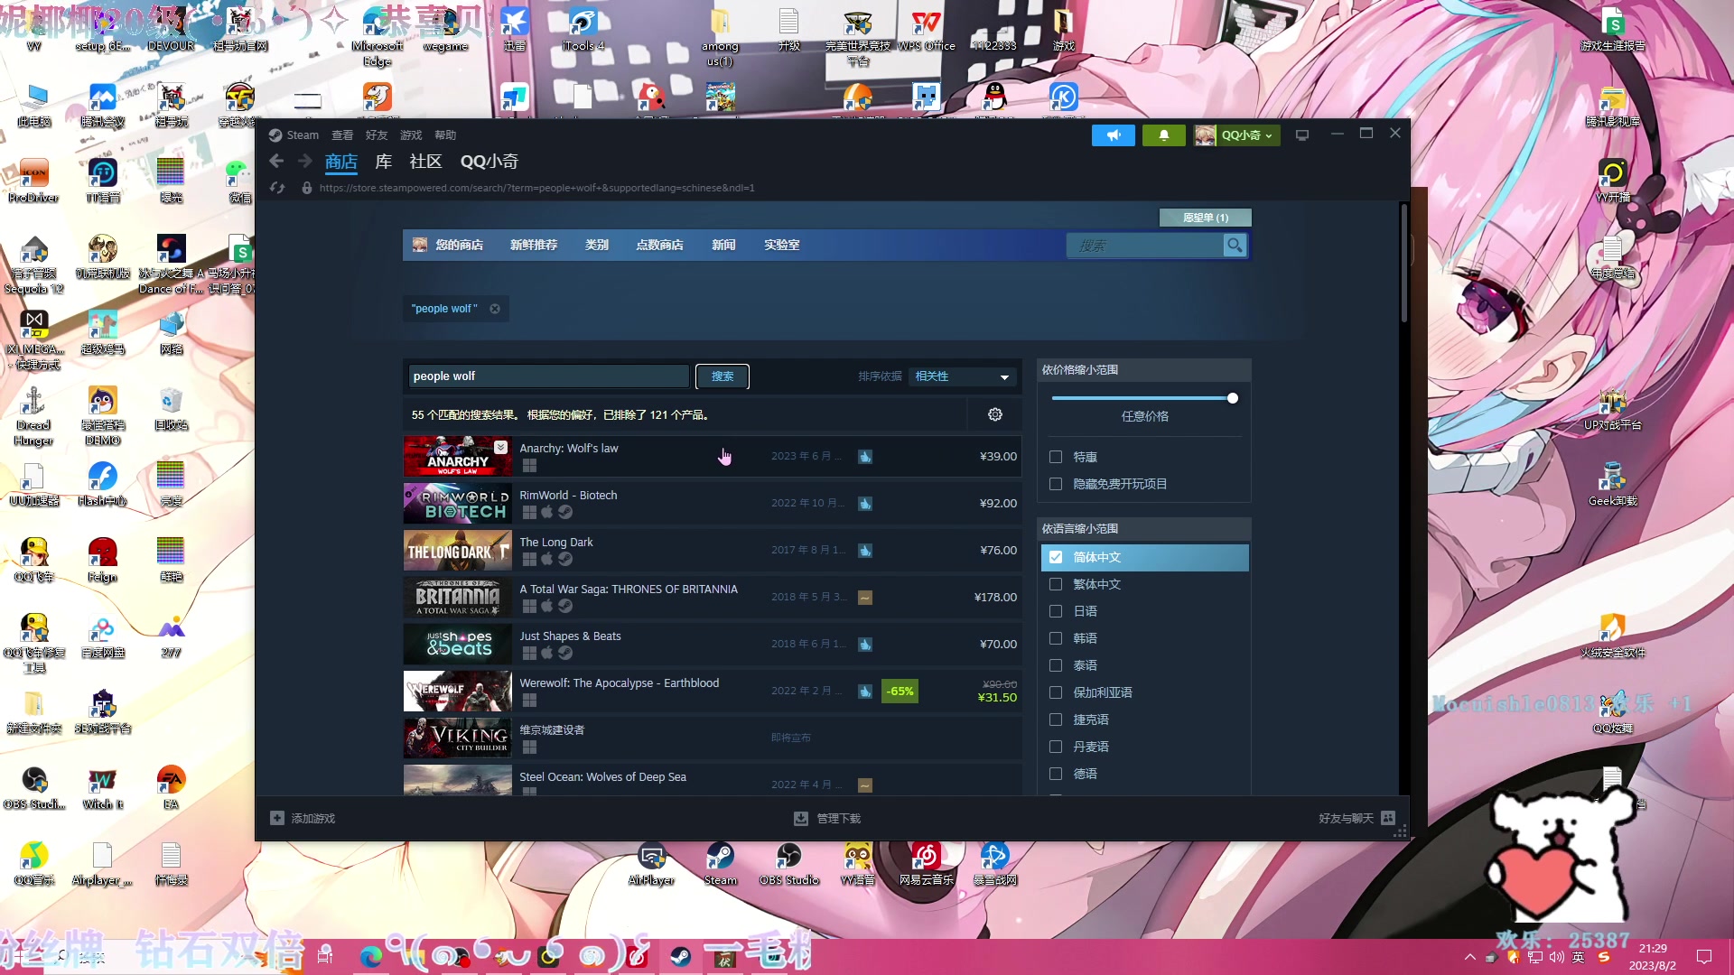This screenshot has height=975, width=1734.
Task: Check the 捷克语 language filter
Action: [1056, 720]
